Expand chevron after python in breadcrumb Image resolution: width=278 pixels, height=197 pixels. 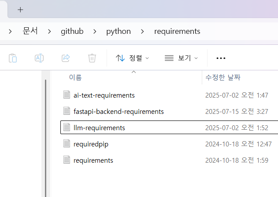pyautogui.click(x=142, y=32)
